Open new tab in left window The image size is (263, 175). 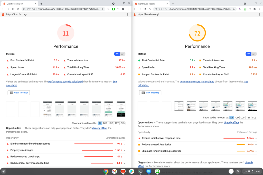pyautogui.click(x=41, y=4)
